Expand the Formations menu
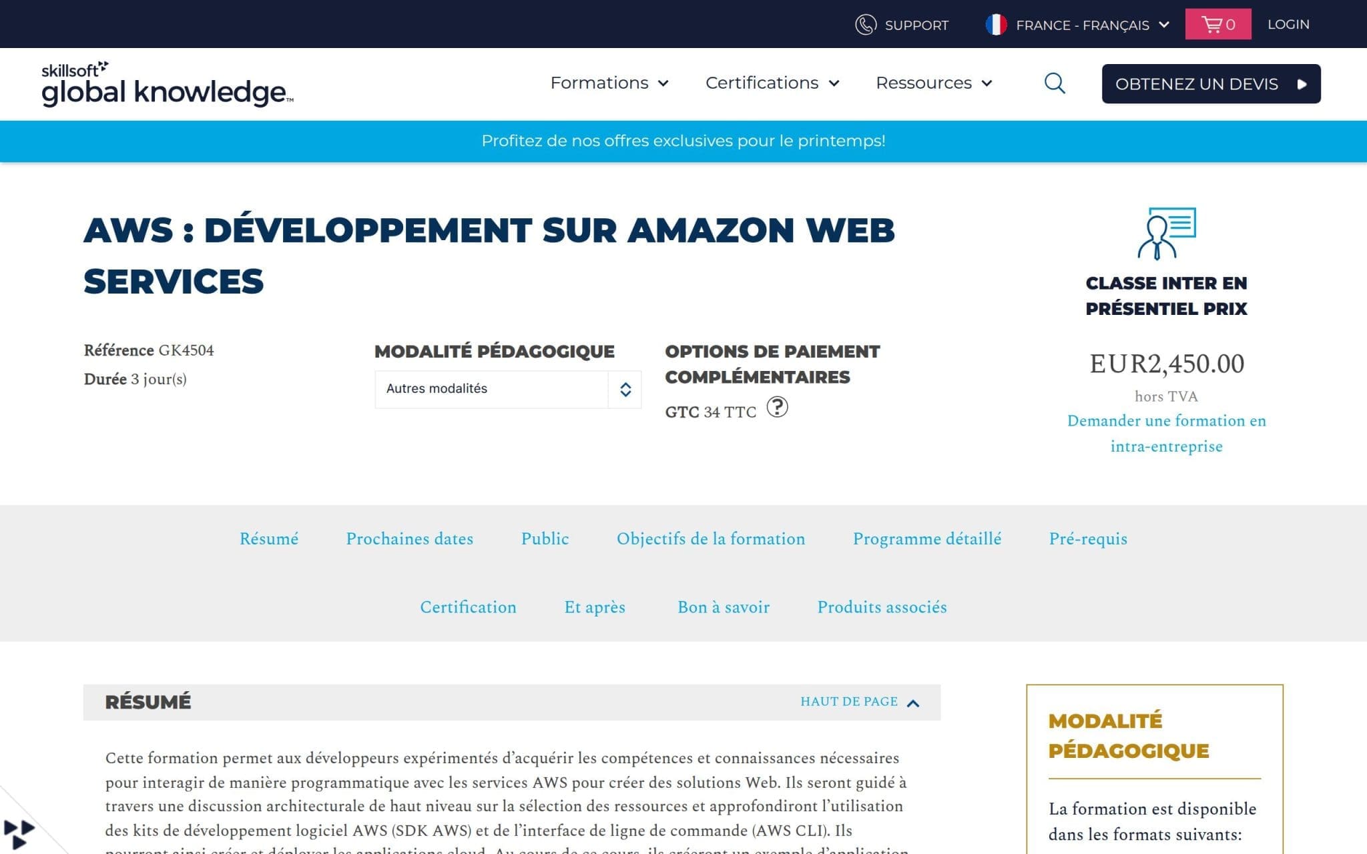 [609, 83]
